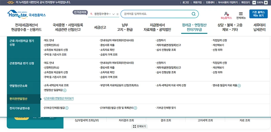
Task: Open 세무대리 납세관리 menu
Action: pyautogui.click(x=259, y=27)
